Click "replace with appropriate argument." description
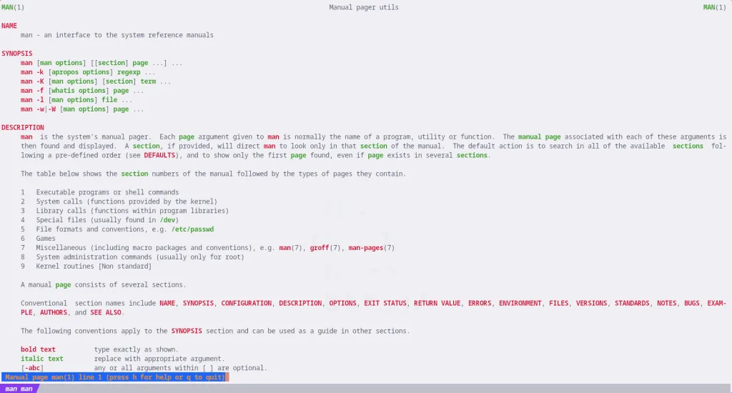The width and height of the screenshot is (732, 393). [x=159, y=359]
